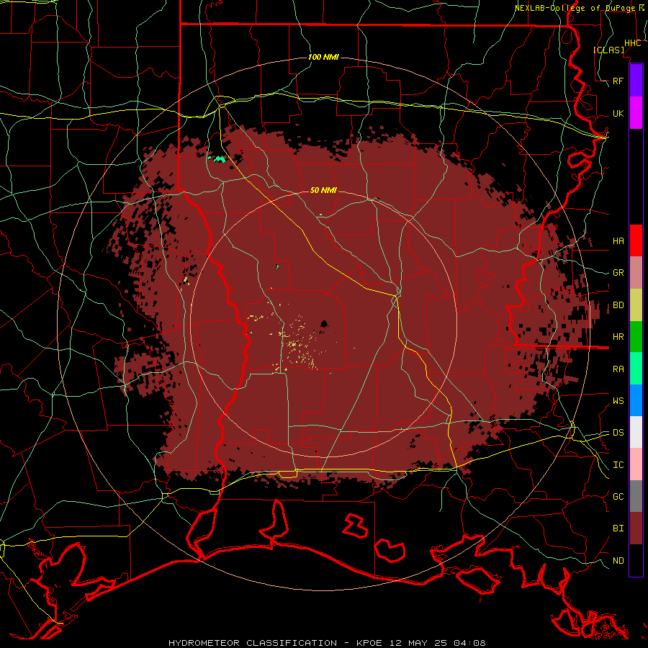Click the BI dark red legend swatch
The width and height of the screenshot is (648, 648).
coord(636,528)
